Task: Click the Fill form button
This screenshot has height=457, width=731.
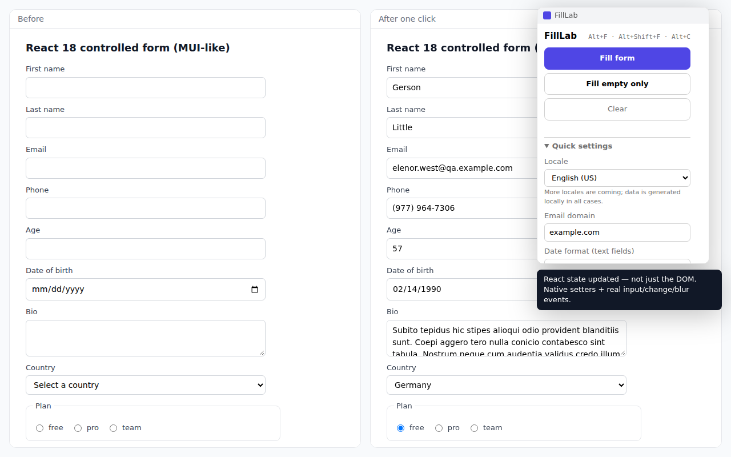Action: click(617, 58)
